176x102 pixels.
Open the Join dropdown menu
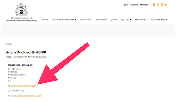click(x=114, y=19)
